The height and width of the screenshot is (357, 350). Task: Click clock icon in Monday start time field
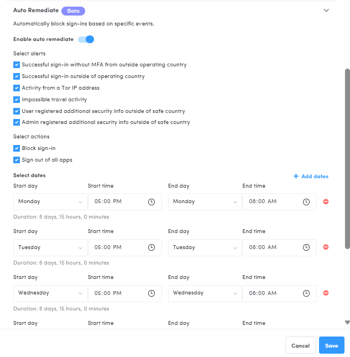(152, 202)
